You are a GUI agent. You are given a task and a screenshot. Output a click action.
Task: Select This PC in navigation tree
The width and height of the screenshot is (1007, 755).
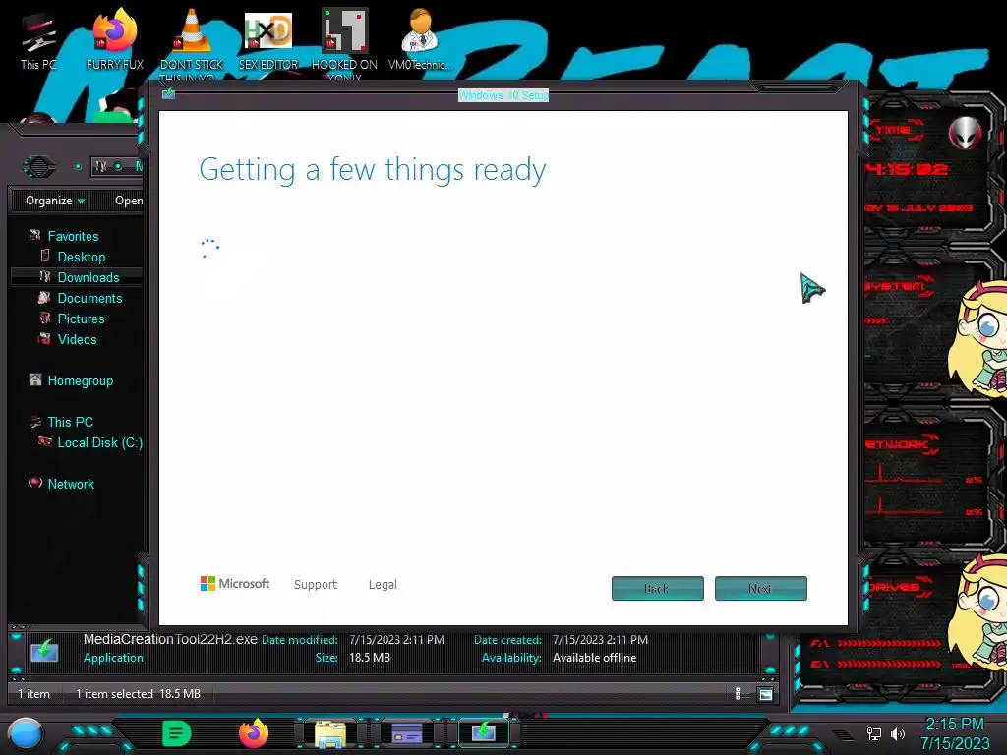[70, 422]
